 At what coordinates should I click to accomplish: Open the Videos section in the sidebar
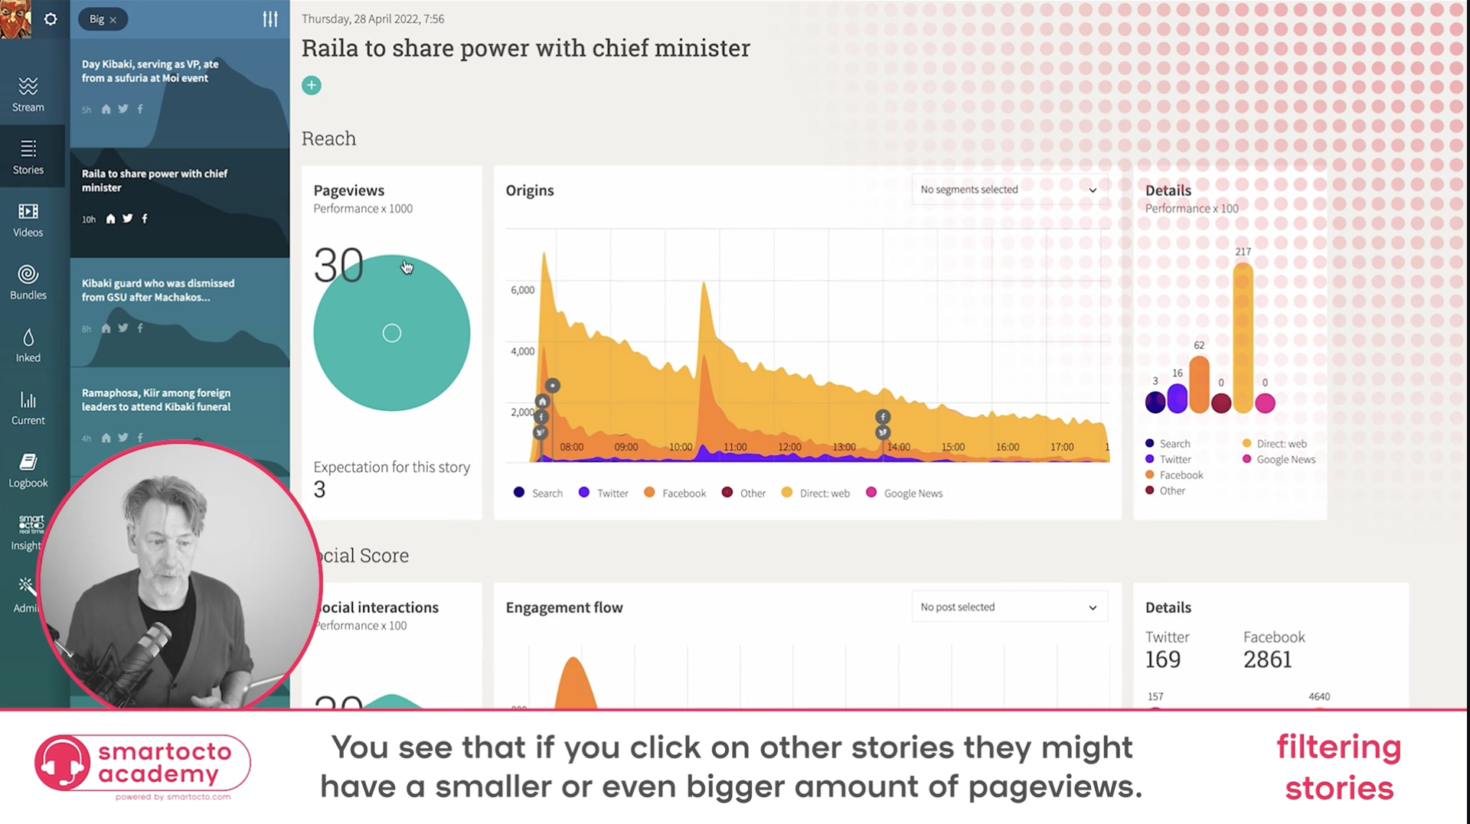28,220
